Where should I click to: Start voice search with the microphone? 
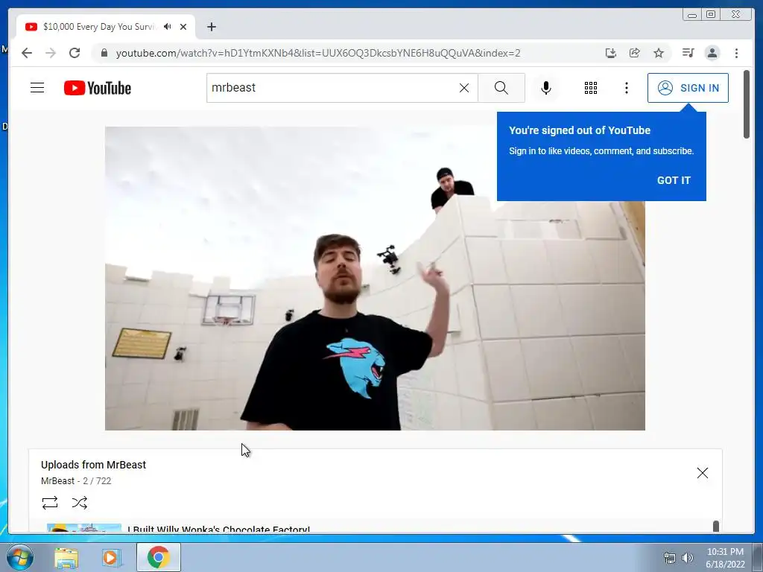[546, 88]
